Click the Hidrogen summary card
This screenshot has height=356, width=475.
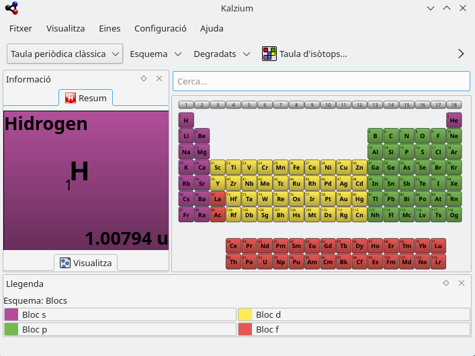tap(86, 180)
